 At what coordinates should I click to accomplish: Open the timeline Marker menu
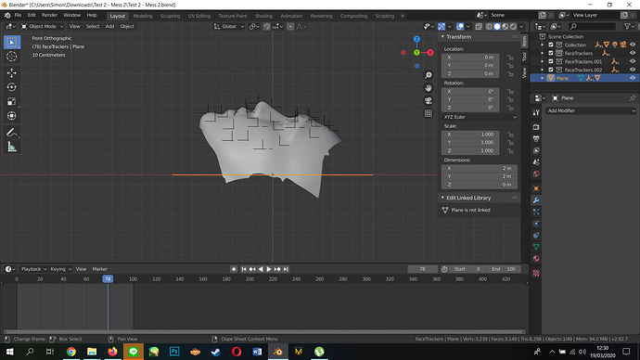point(100,269)
